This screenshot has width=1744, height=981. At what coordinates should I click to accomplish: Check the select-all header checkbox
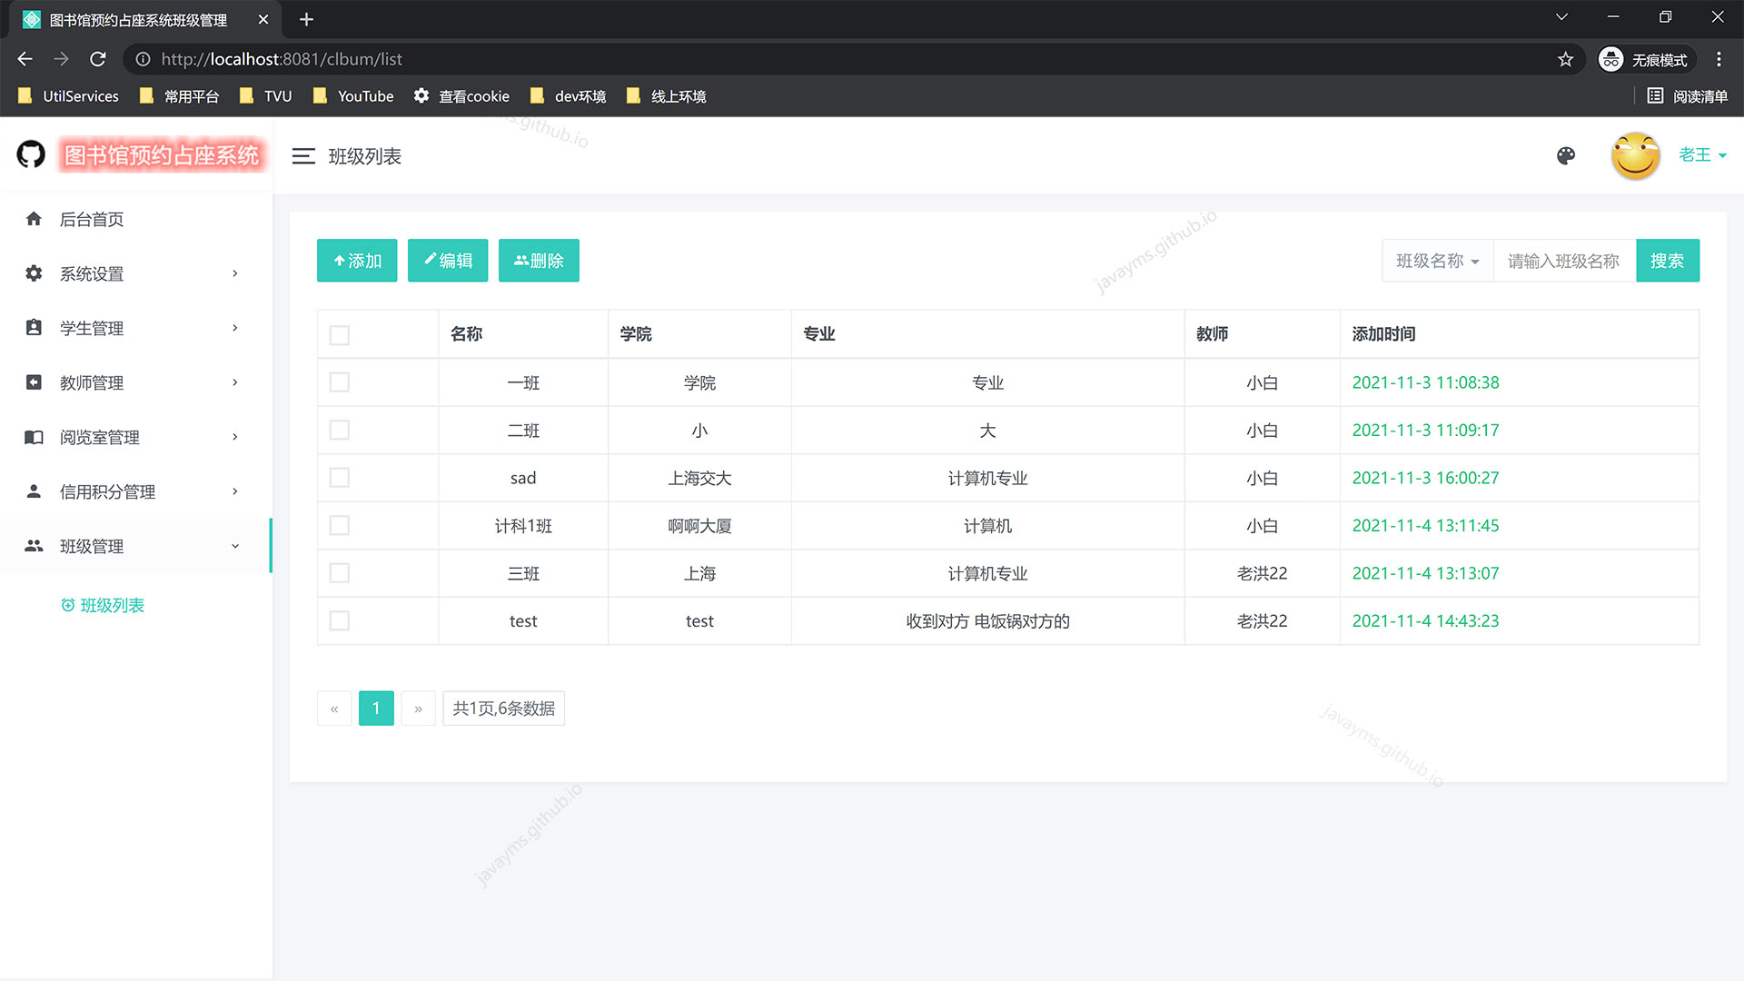point(340,335)
